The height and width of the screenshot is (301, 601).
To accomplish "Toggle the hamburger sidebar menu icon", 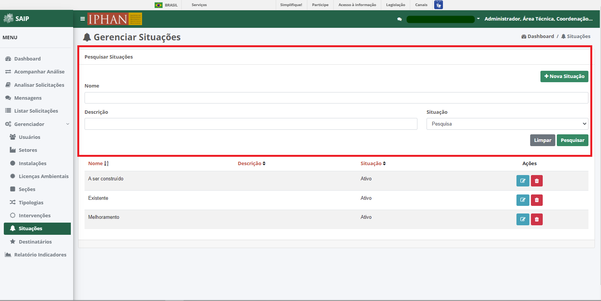I will tap(82, 19).
